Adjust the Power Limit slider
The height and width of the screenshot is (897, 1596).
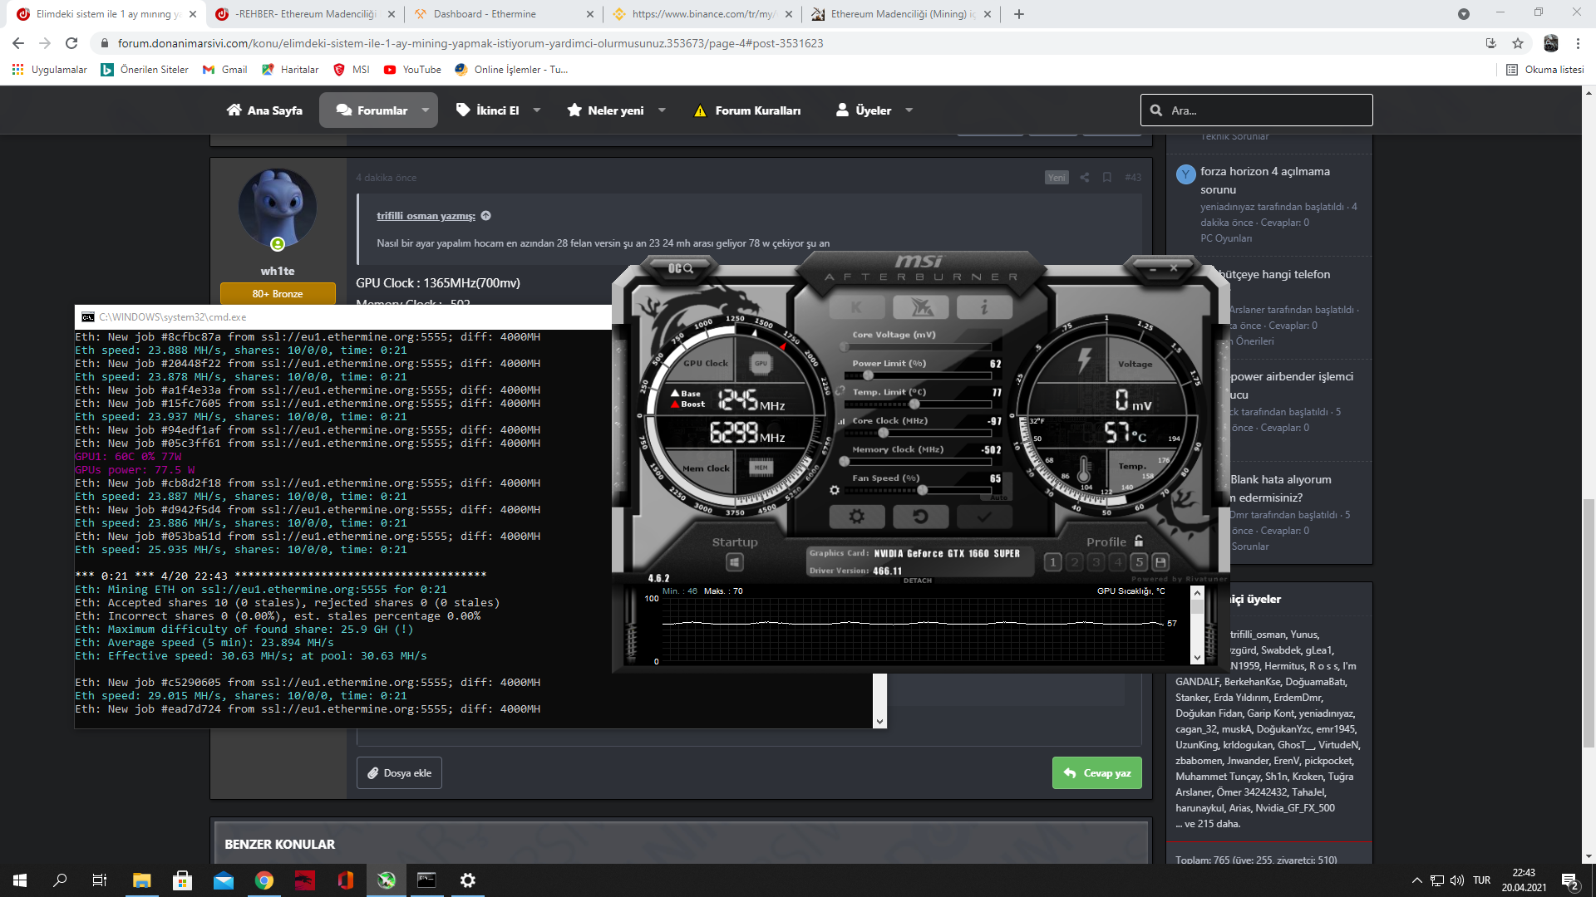[918, 375]
